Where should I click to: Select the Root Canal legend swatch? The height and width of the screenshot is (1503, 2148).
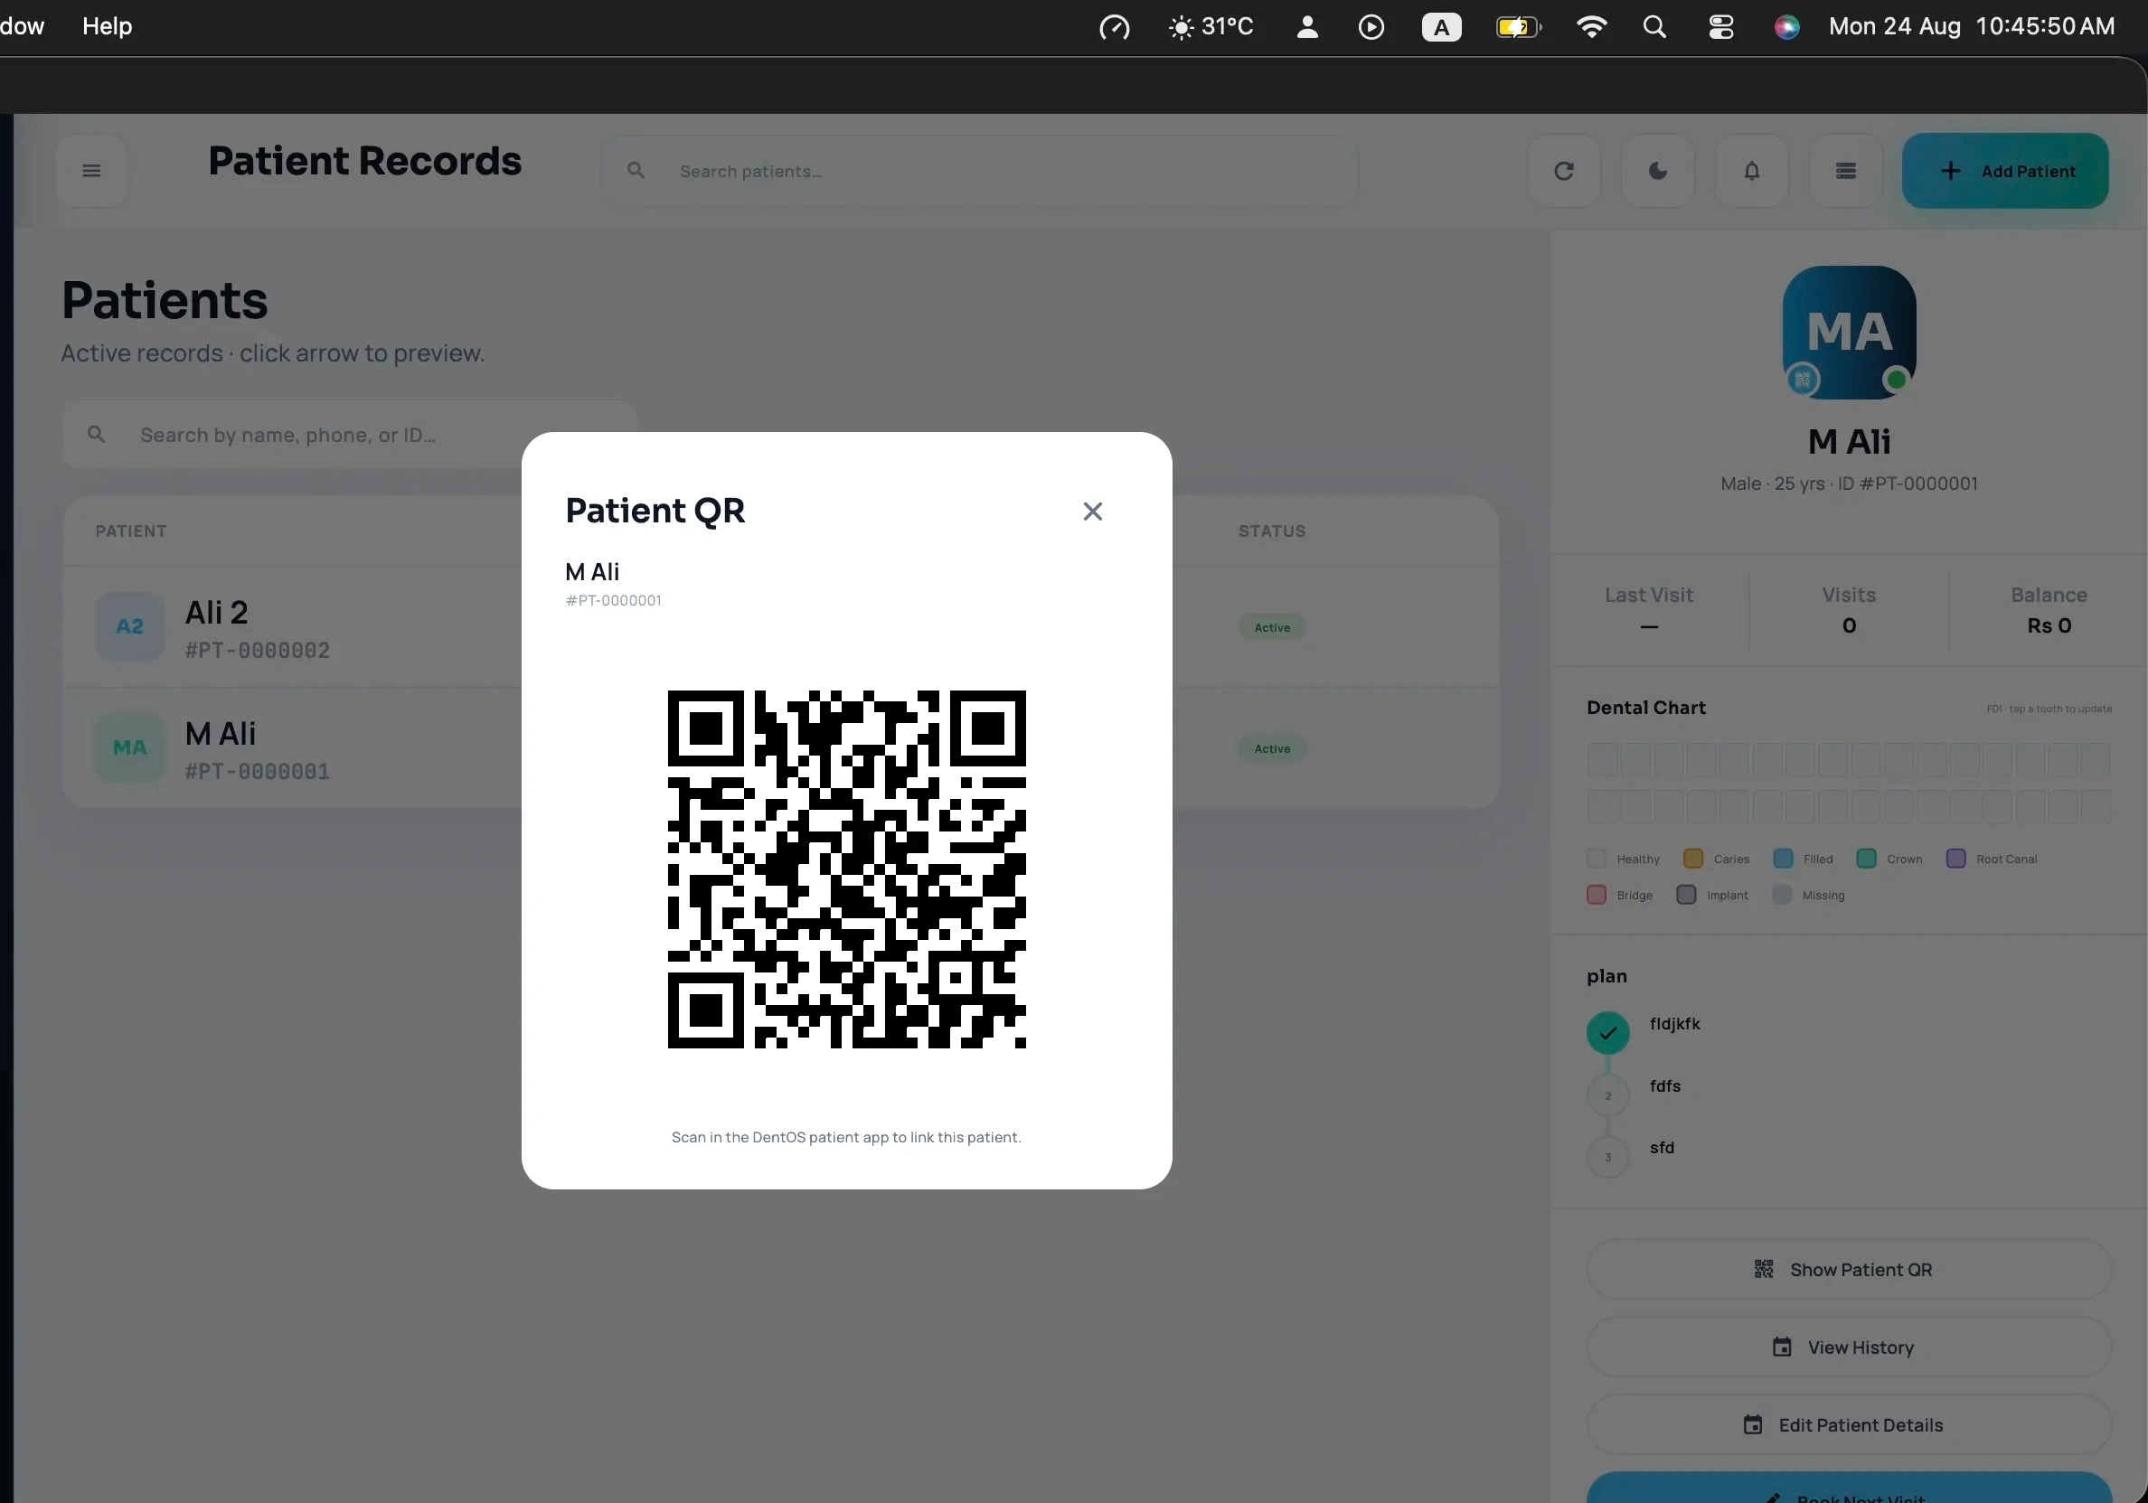point(1956,859)
